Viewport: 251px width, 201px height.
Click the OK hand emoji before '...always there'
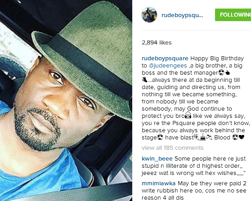(145, 80)
